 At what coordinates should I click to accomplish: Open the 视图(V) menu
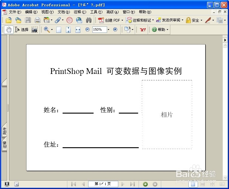pos(48,12)
